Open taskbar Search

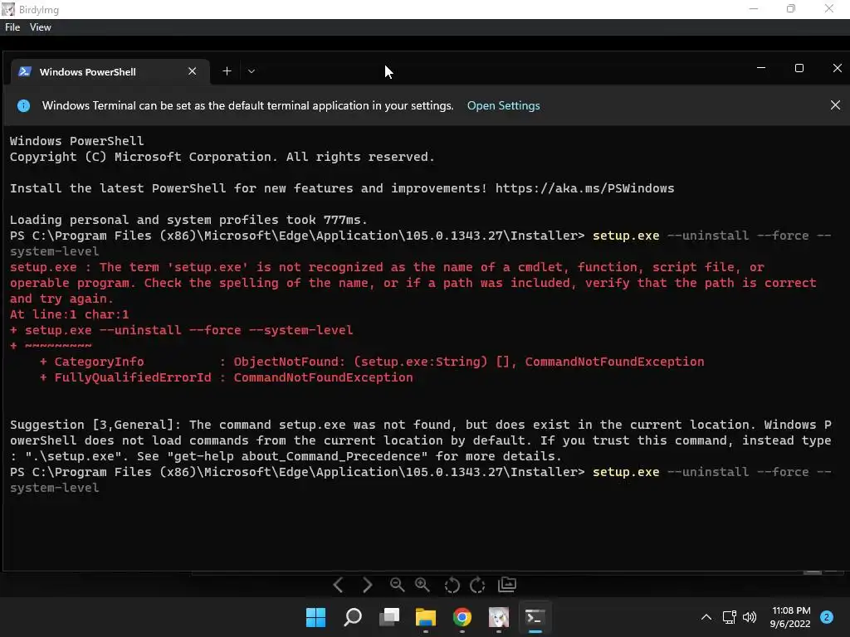click(352, 617)
